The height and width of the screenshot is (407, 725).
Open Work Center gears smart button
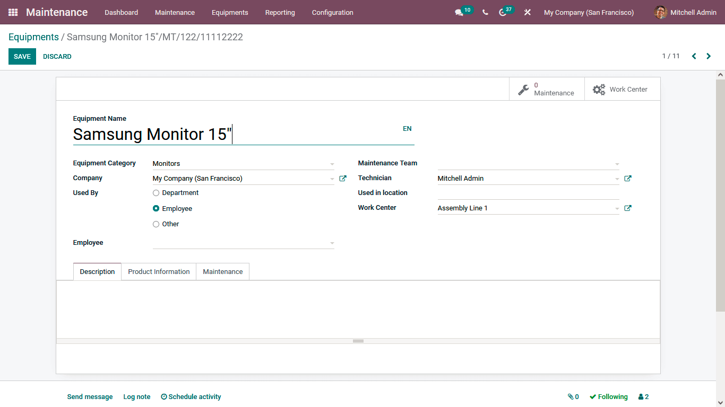[x=622, y=89]
